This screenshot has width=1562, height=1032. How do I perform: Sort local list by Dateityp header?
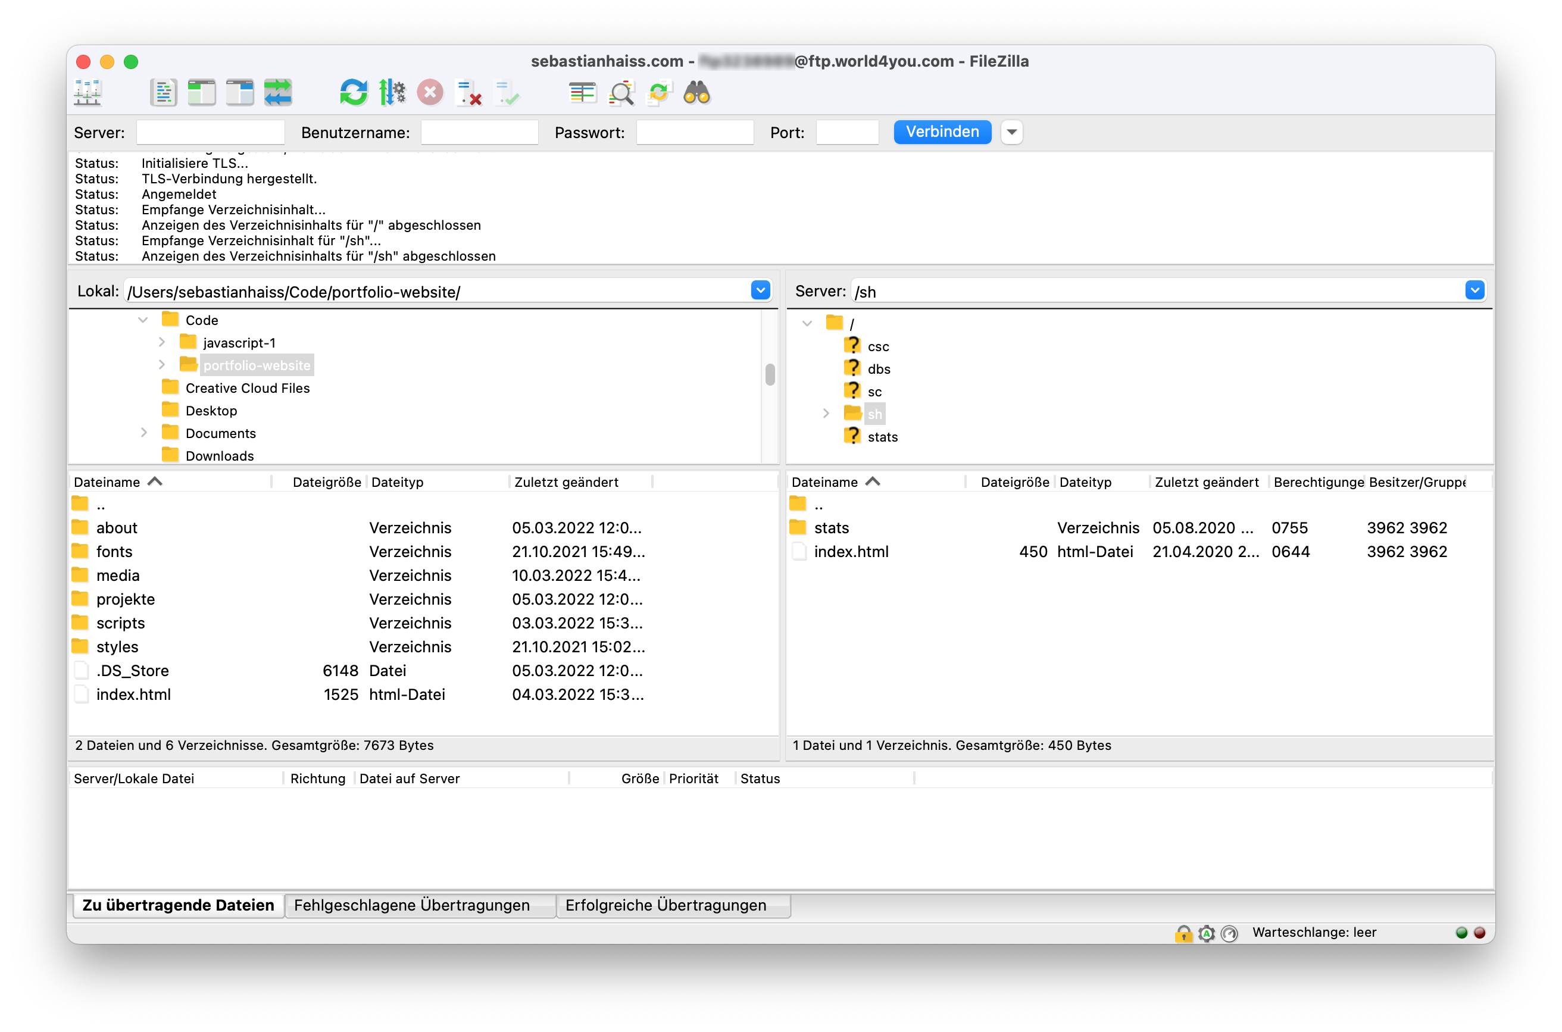438,481
